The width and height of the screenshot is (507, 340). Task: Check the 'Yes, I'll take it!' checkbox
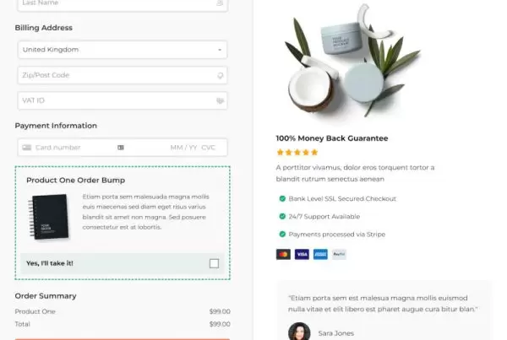pyautogui.click(x=214, y=263)
